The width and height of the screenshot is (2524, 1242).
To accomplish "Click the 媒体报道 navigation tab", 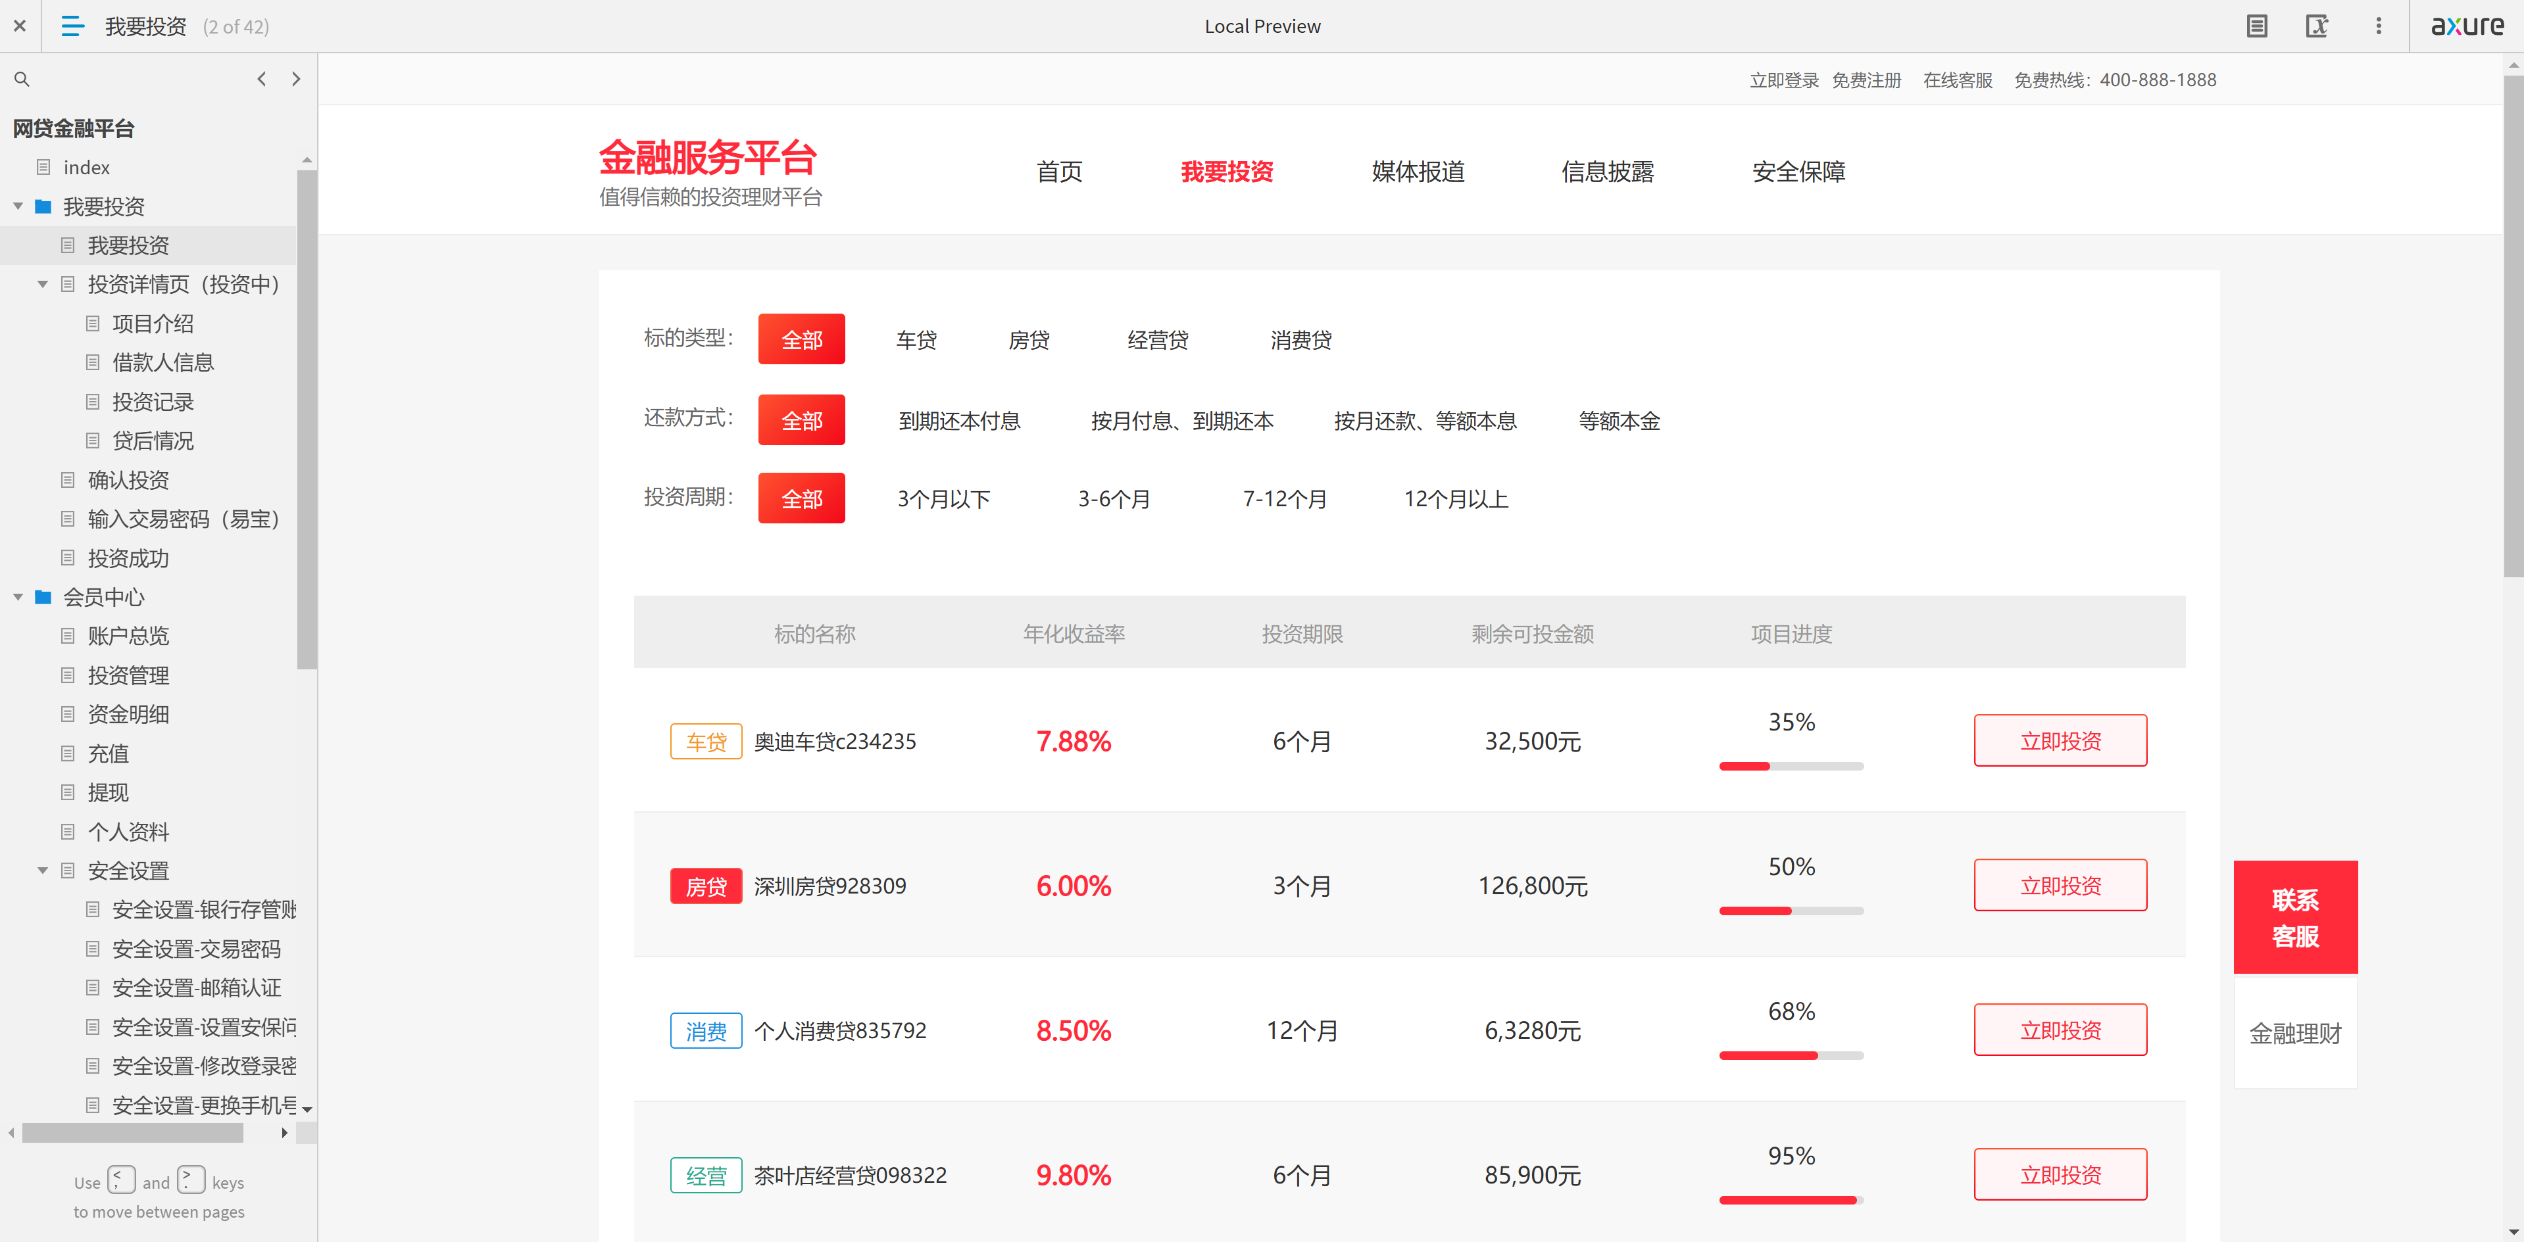I will pos(1418,172).
